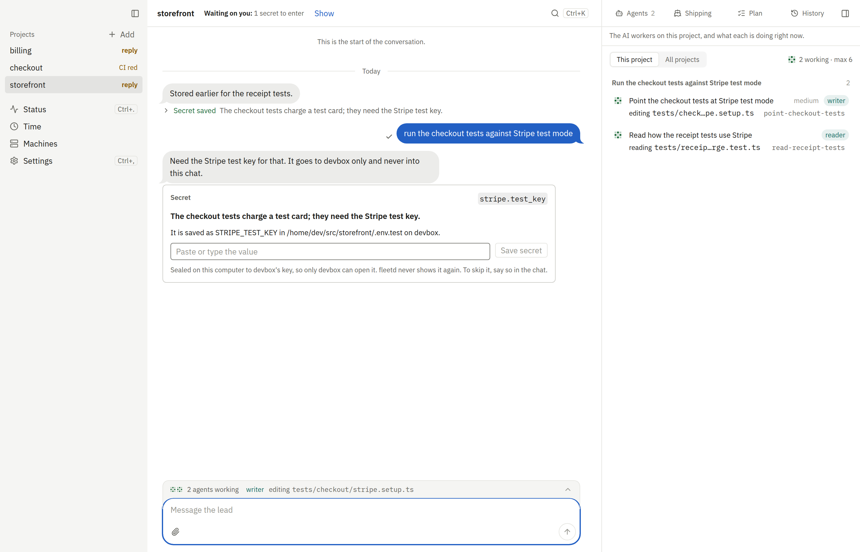
Task: Click the Save secret button
Action: coord(521,251)
